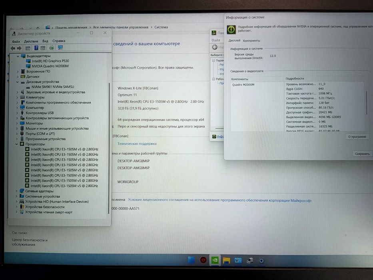Click the scan for hardware changes toolbar icon
Image resolution: width=373 pixels, height=280 pixels.
(x=52, y=48)
